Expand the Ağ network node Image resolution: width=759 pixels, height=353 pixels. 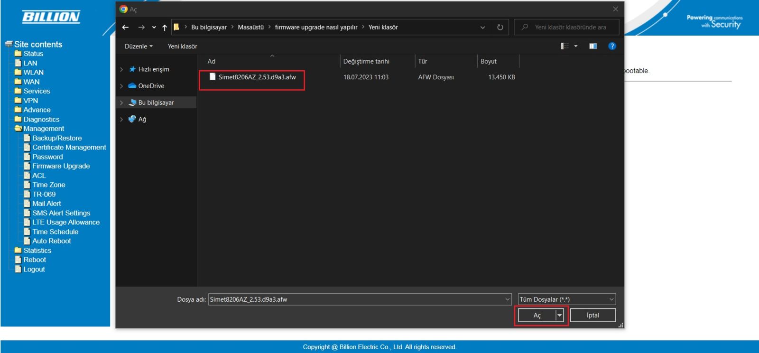click(x=121, y=120)
